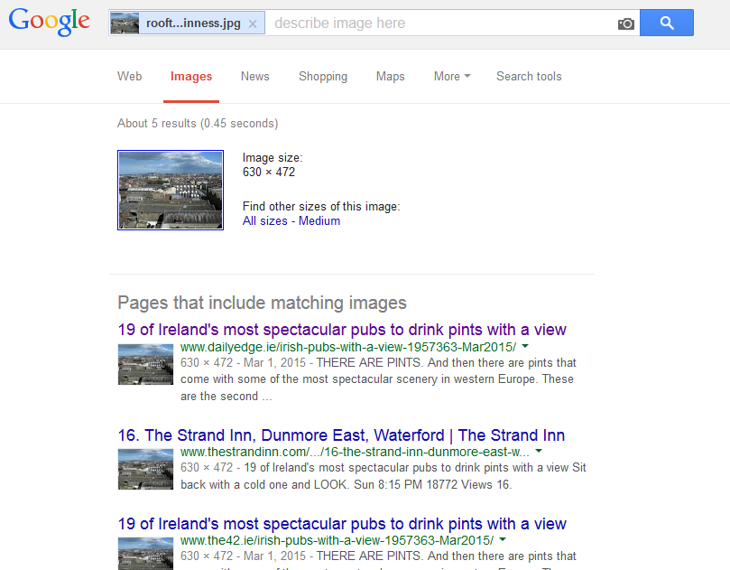This screenshot has width=730, height=570.
Task: Click the uploaded image chip thumbnail in search box
Action: coord(125,23)
